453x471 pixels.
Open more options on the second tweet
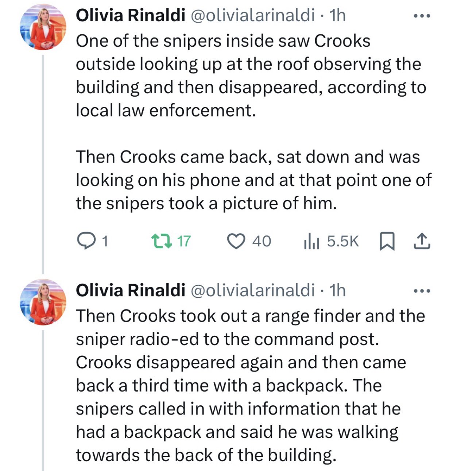(x=422, y=291)
